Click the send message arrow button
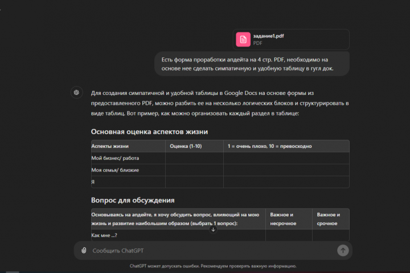Image resolution: width=410 pixels, height=273 pixels. tap(343, 250)
